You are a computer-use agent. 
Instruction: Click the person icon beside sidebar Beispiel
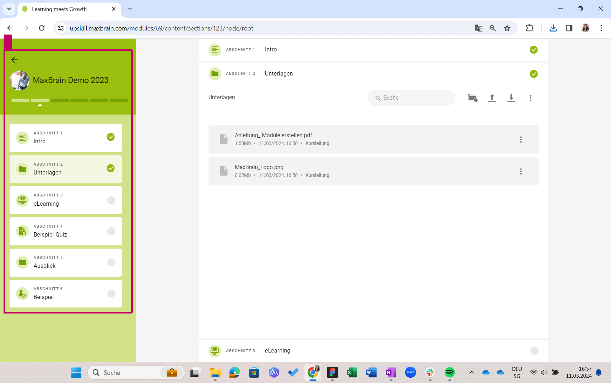click(22, 294)
